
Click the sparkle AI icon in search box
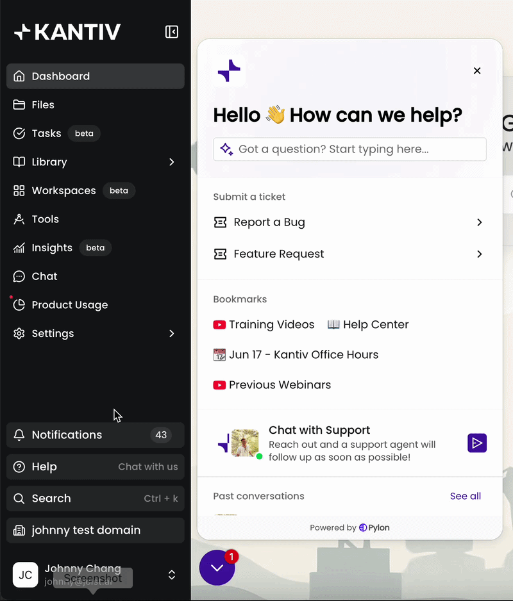coord(226,149)
